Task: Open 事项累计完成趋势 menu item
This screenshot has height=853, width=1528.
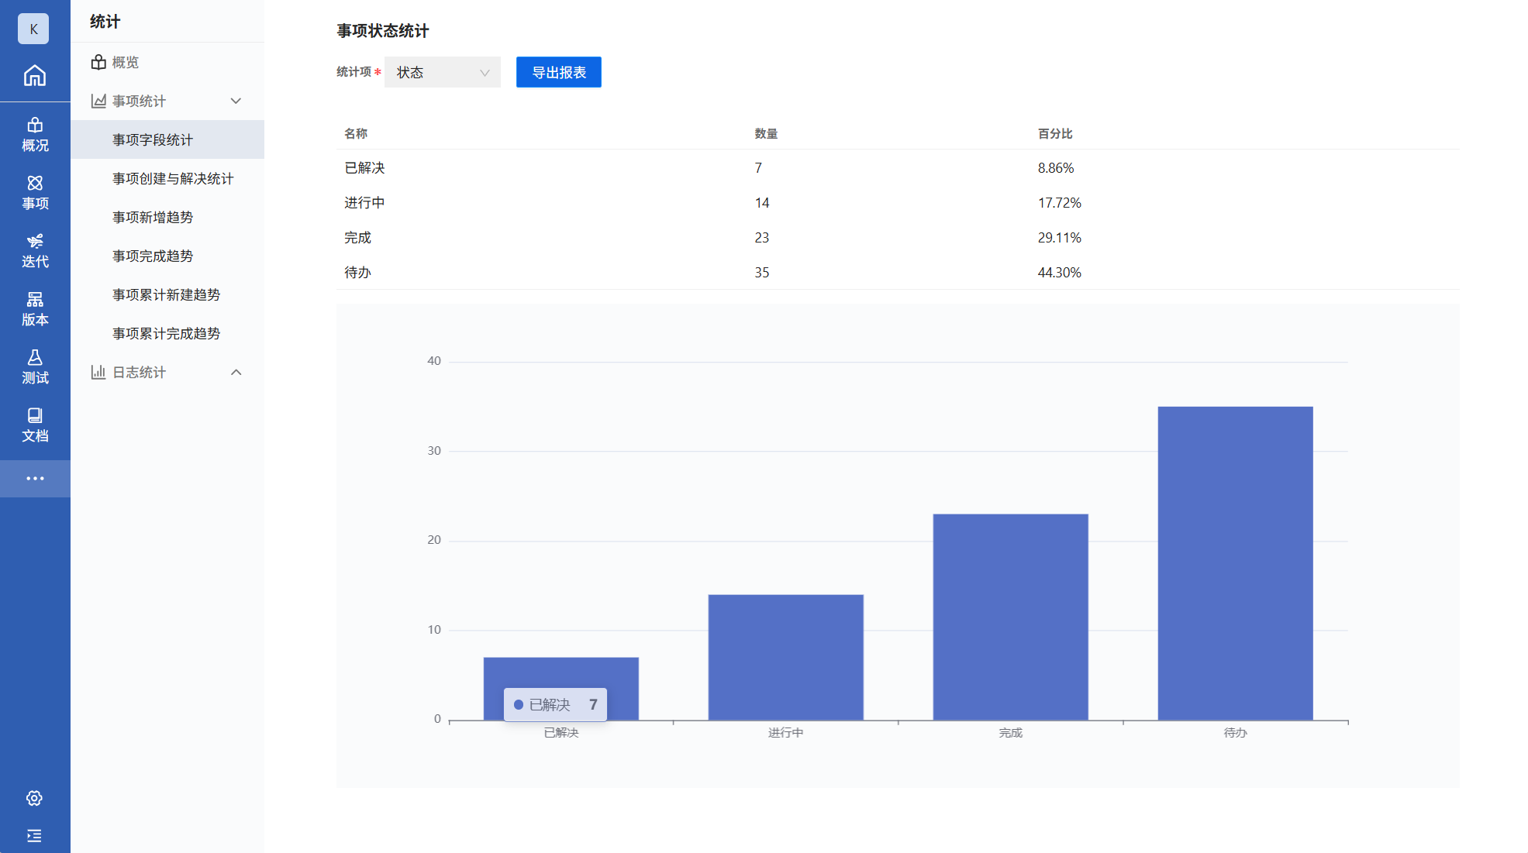Action: coord(166,333)
